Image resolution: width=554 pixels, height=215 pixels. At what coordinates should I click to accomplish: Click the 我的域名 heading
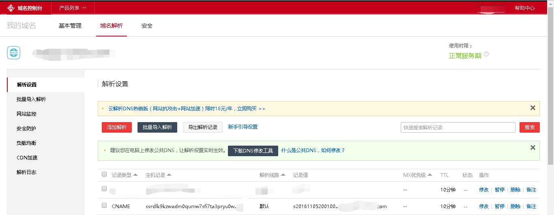point(21,26)
